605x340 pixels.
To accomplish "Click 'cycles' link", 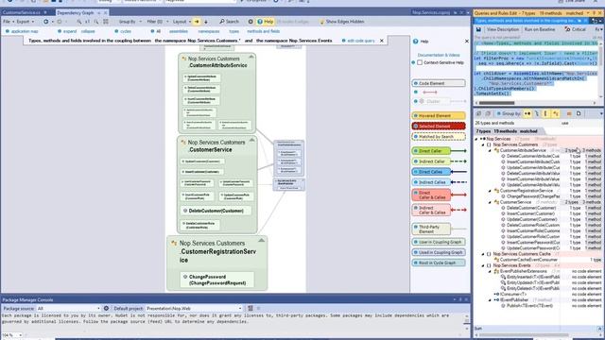I will click(126, 31).
